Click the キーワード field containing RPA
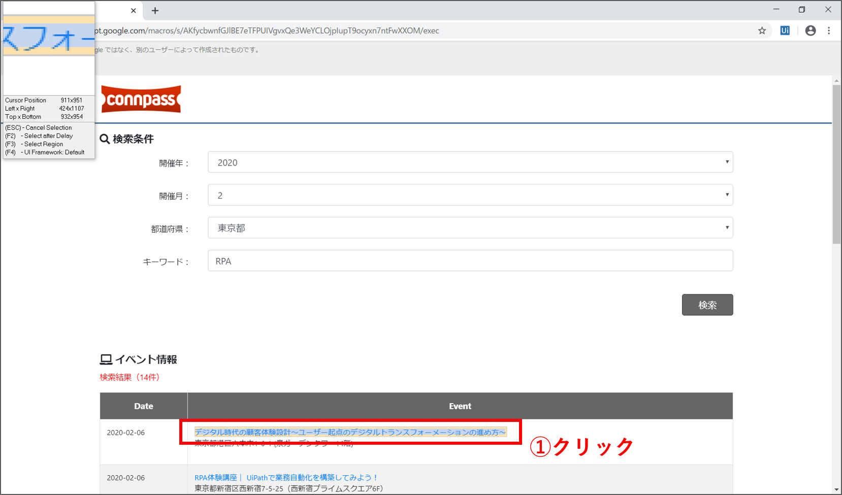 click(470, 261)
